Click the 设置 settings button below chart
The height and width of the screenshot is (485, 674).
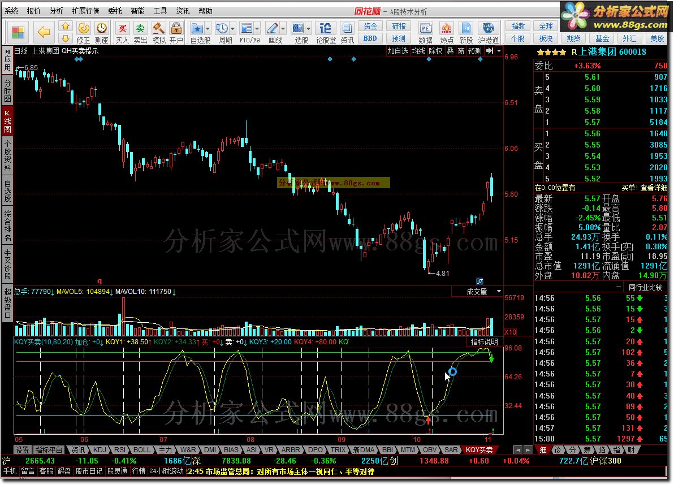[23, 450]
